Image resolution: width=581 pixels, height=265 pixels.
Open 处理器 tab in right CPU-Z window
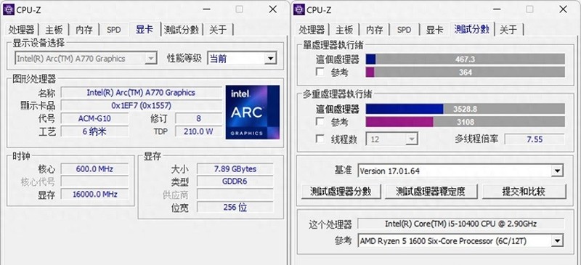pyautogui.click(x=312, y=30)
